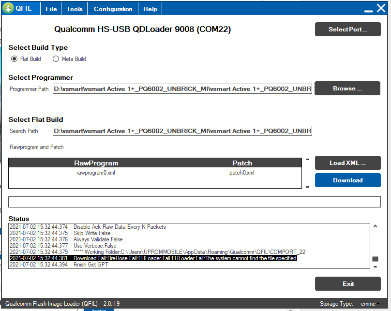
Task: Click the Programmer Path input field
Action: tap(182, 89)
